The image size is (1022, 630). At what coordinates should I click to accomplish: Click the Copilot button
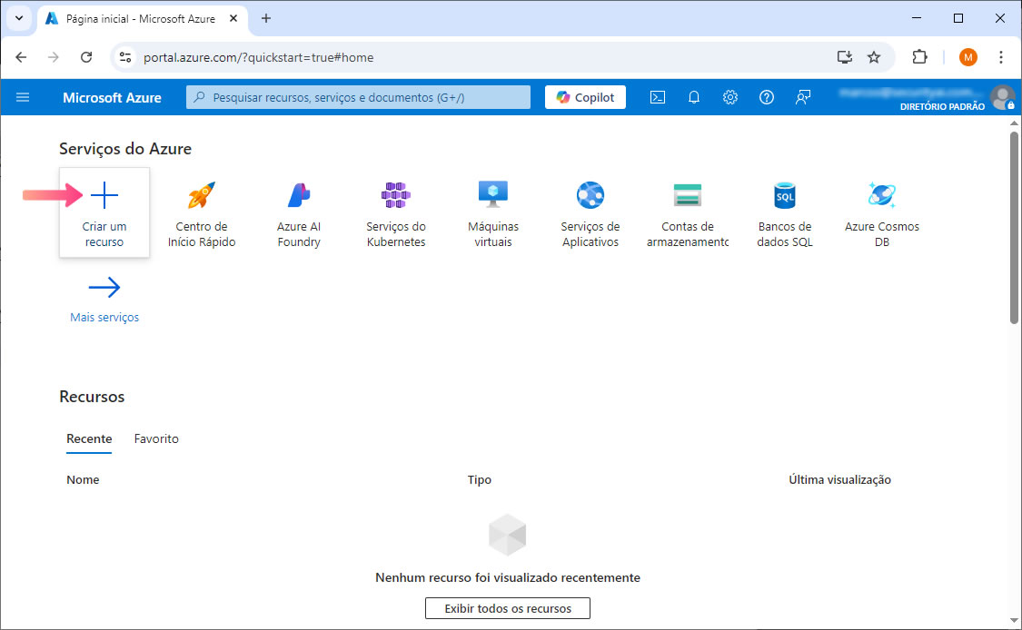pos(585,97)
